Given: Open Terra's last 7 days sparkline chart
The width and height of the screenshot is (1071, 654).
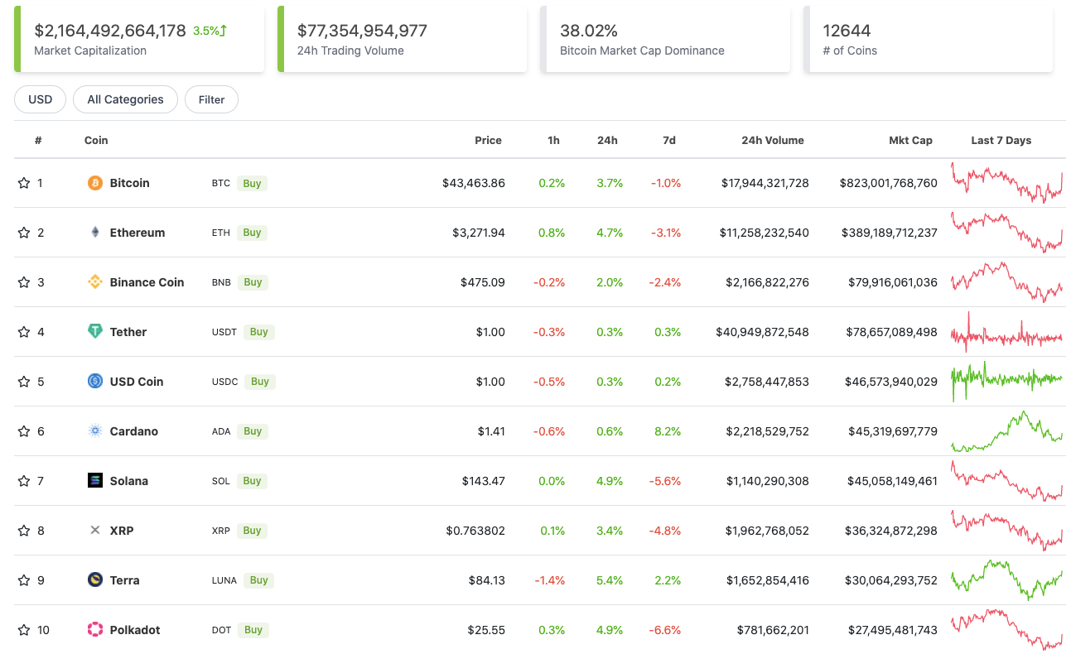Looking at the screenshot, I should (x=1006, y=580).
